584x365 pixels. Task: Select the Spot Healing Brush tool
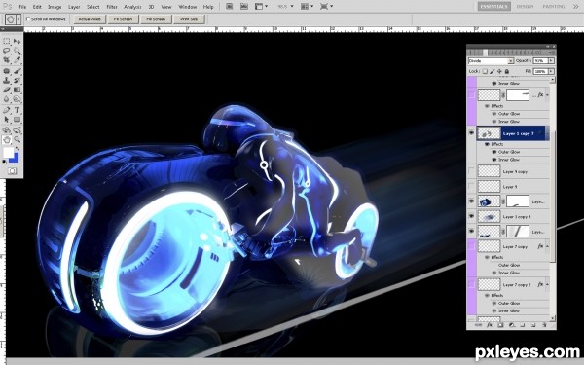tap(7, 71)
